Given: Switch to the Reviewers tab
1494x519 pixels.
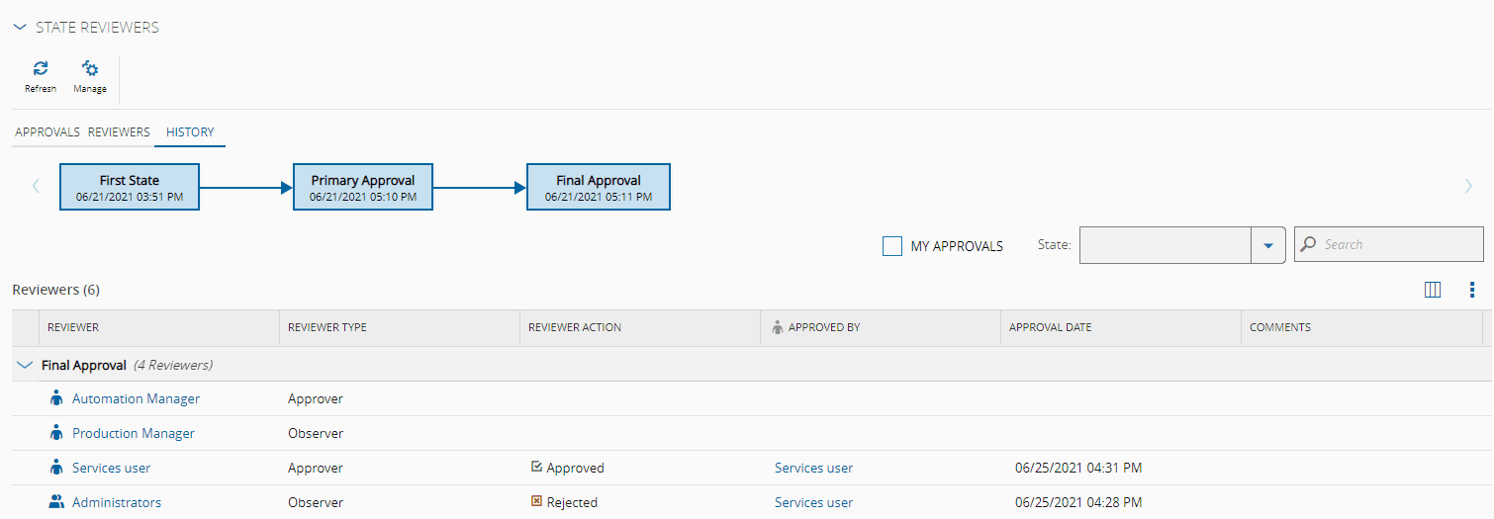Looking at the screenshot, I should (x=119, y=131).
